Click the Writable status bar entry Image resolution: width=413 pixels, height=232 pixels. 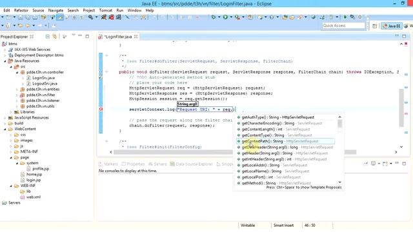click(248, 226)
